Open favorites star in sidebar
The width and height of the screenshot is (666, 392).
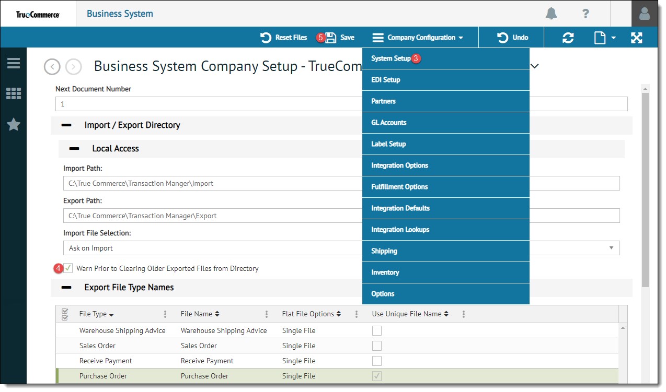pyautogui.click(x=14, y=124)
